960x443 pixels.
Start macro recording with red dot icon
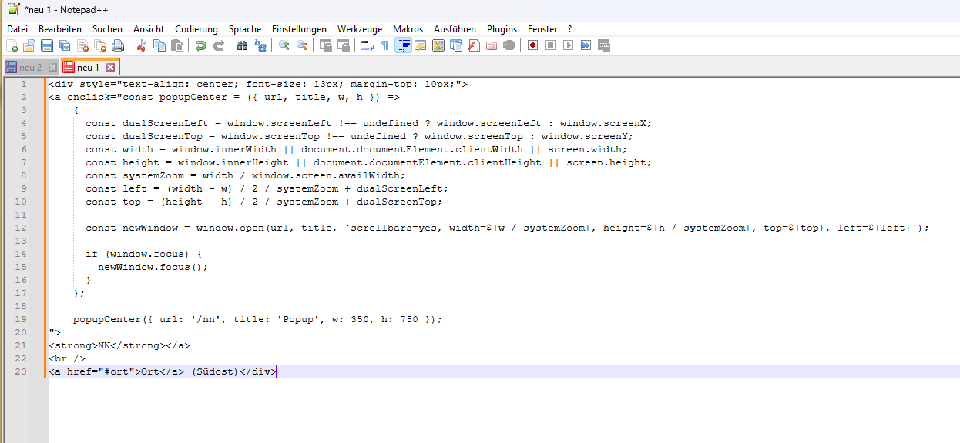click(x=532, y=46)
